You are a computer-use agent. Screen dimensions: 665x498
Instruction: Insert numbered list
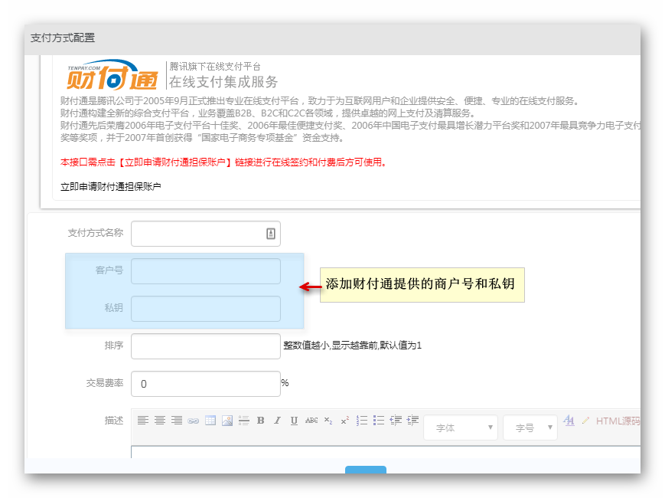362,421
